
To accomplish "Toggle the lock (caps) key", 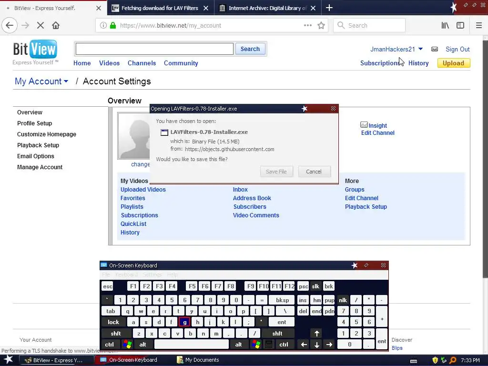I will [x=113, y=322].
